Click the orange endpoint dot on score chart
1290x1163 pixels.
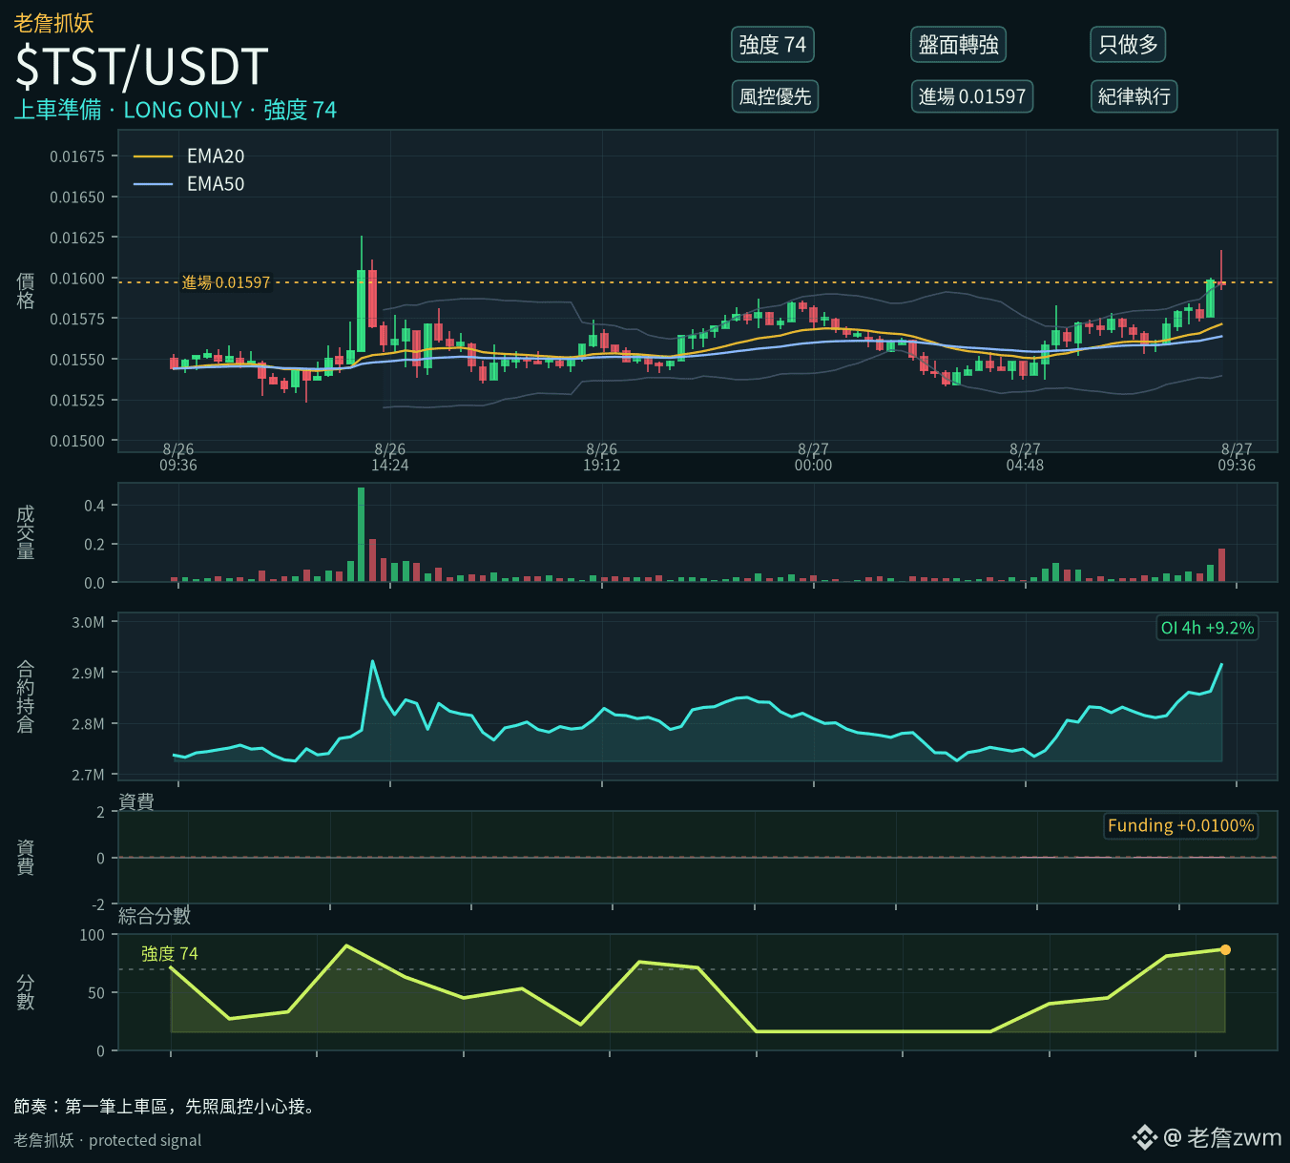[x=1225, y=949]
